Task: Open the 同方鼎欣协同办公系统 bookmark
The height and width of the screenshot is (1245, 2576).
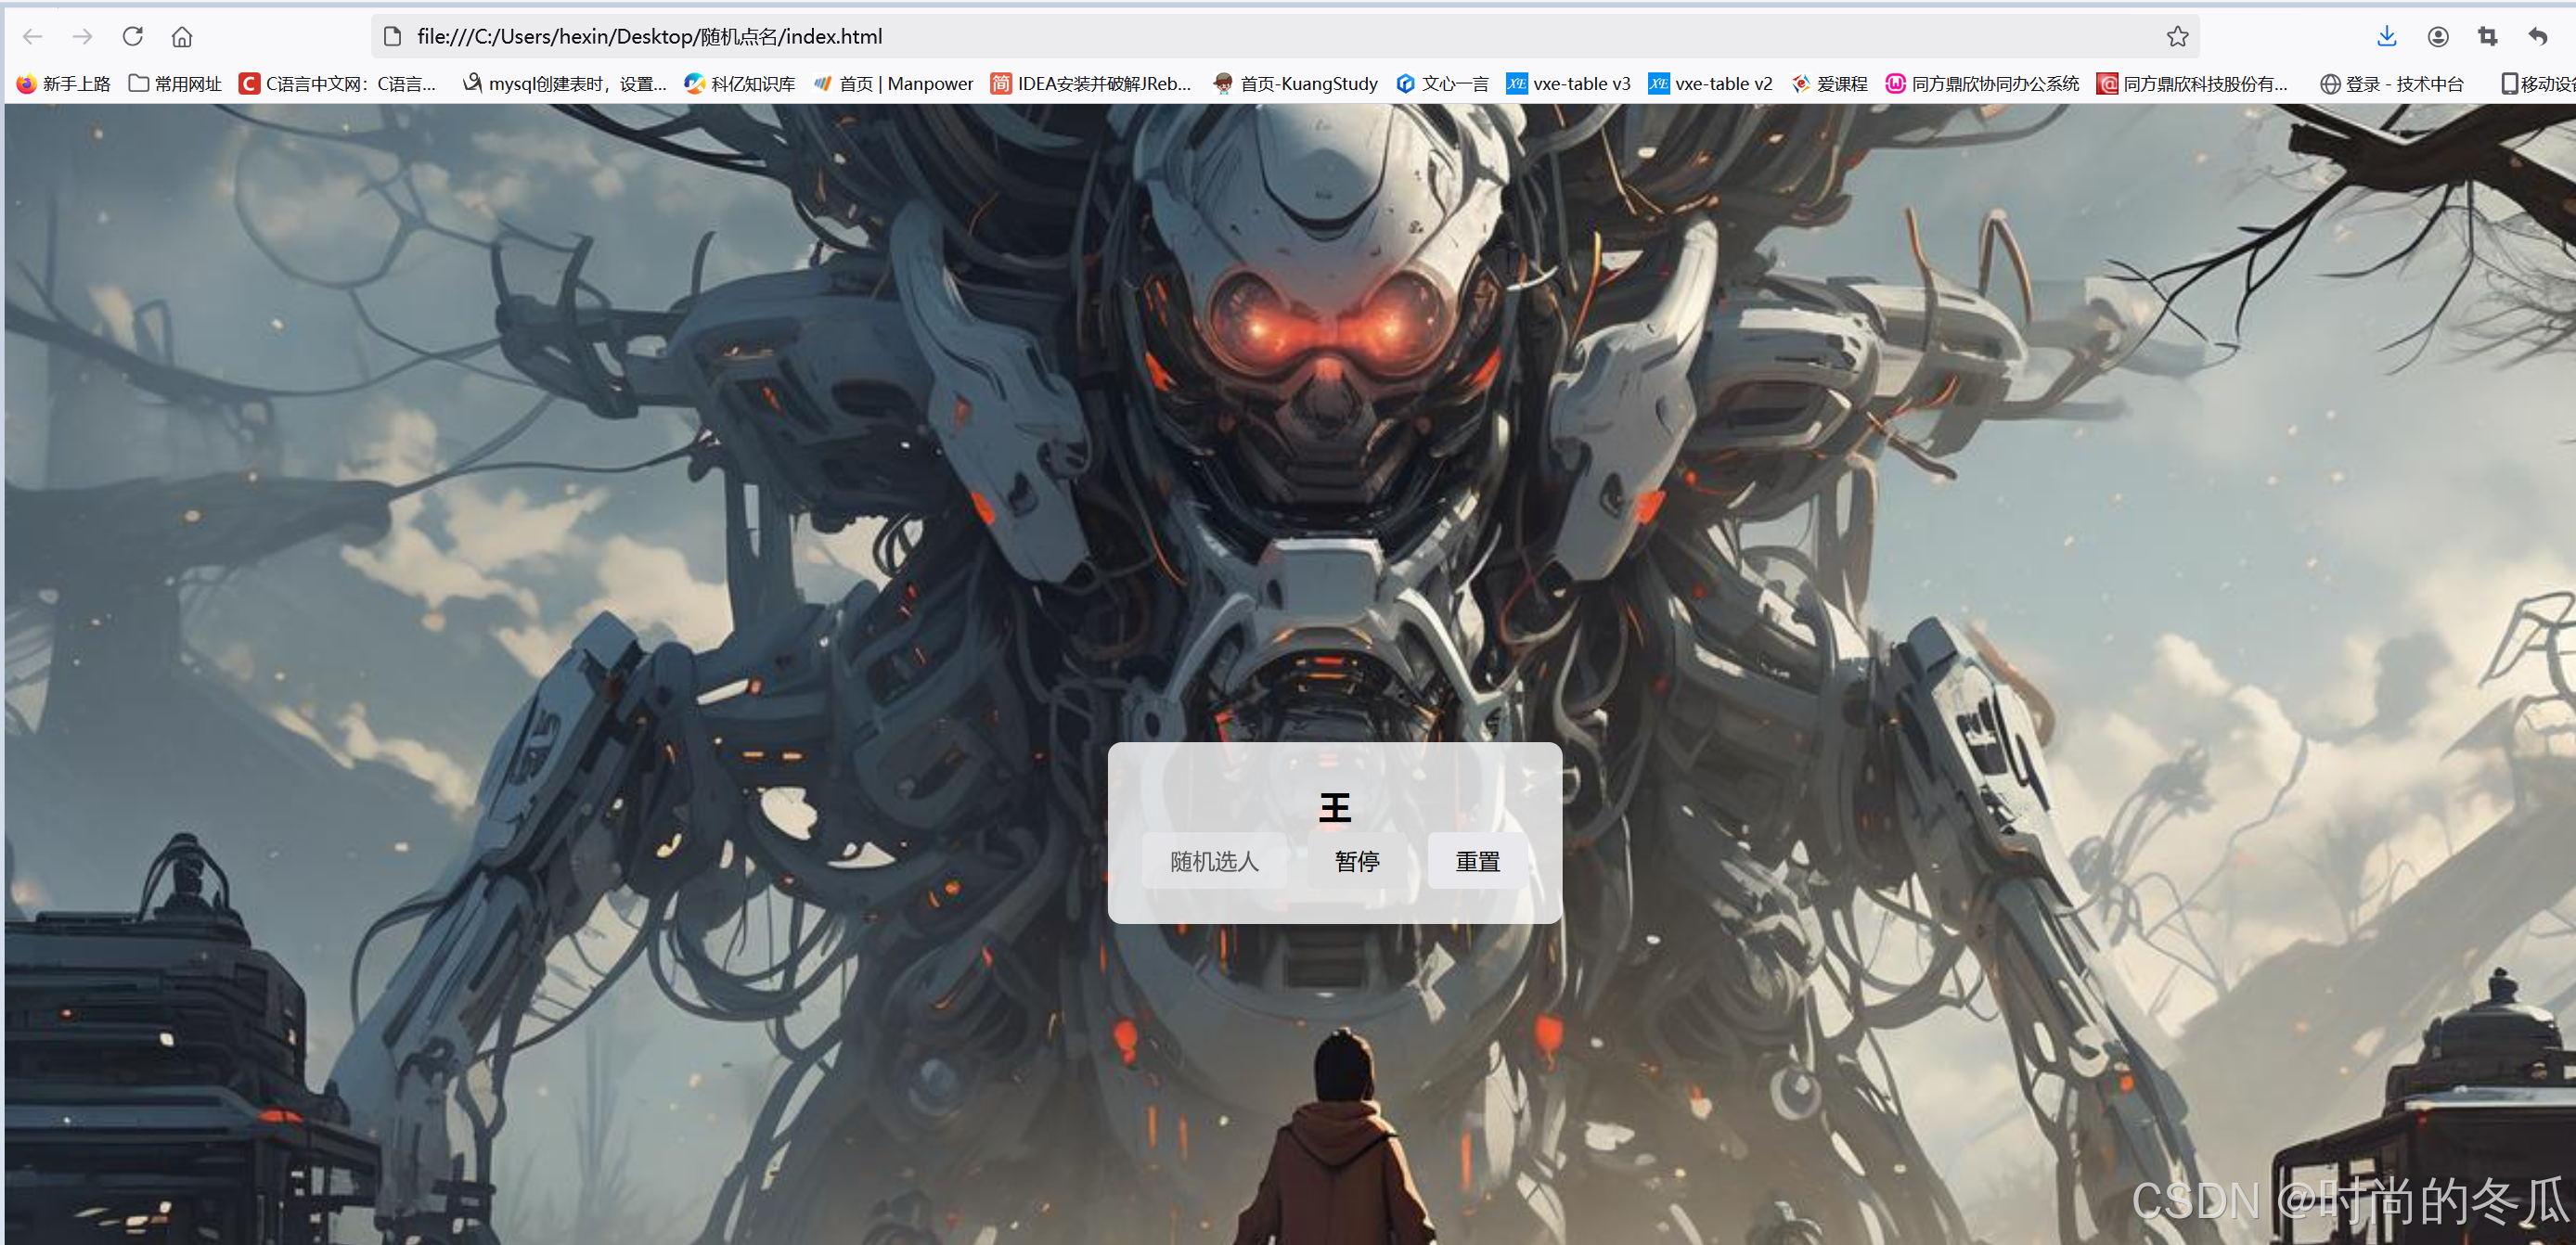Action: (x=1982, y=84)
